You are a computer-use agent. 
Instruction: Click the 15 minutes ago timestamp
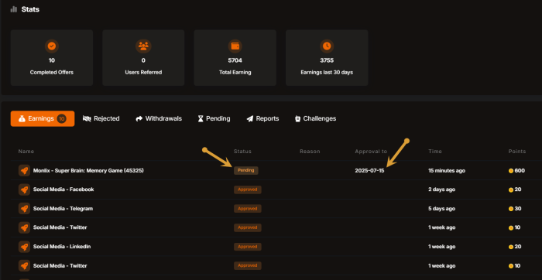tap(447, 171)
